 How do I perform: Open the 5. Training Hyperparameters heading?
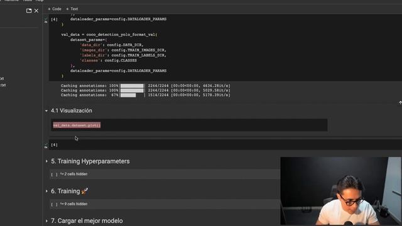(90, 161)
